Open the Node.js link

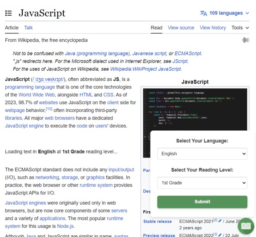[65, 226]
